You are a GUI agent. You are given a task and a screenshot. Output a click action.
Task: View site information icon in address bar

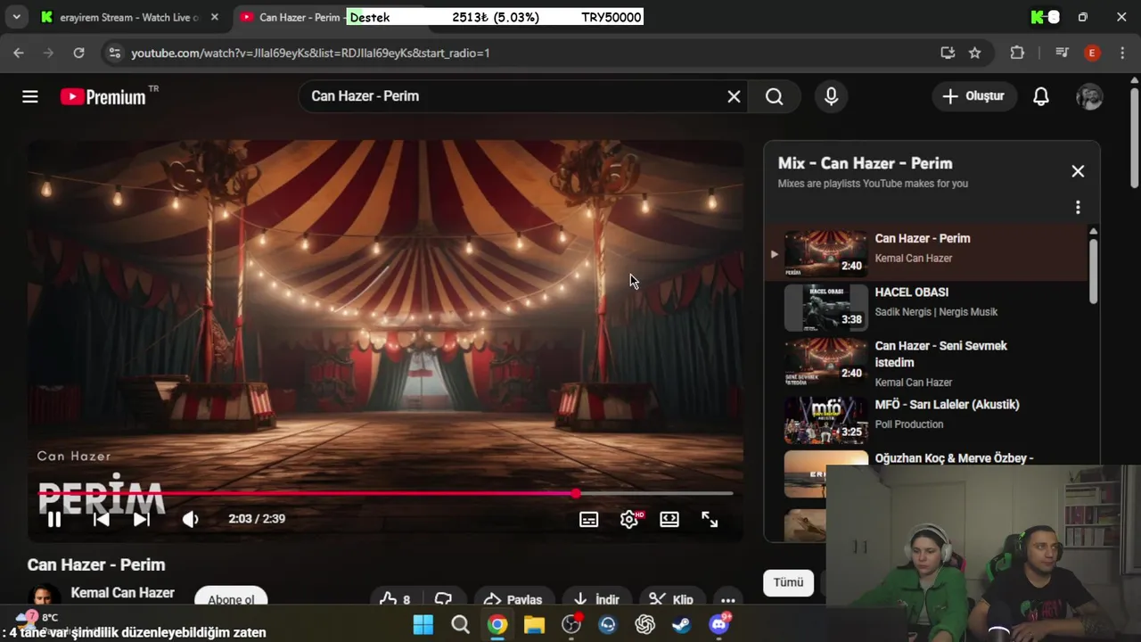(113, 53)
